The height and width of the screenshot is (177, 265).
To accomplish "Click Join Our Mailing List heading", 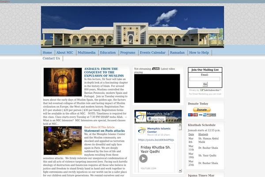I will coord(205,70).
